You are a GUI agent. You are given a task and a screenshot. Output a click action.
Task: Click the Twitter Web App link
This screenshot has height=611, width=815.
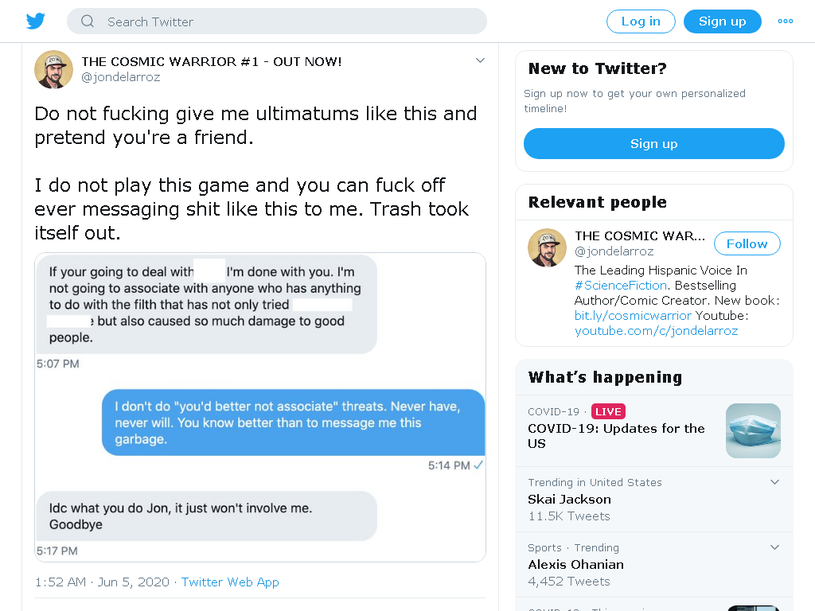click(x=230, y=582)
